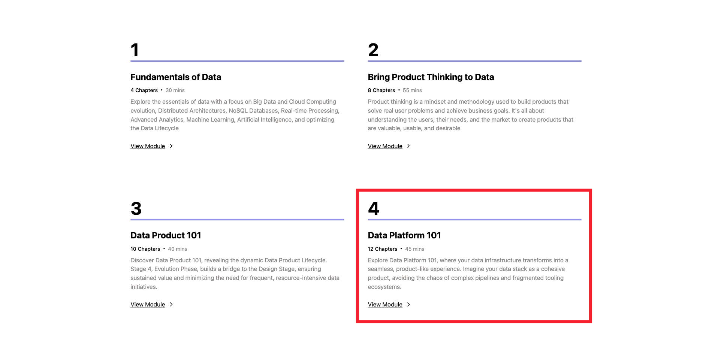The width and height of the screenshot is (712, 363).
Task: Click the chevron next to Fundamentals of Data View Module
Action: (x=171, y=146)
